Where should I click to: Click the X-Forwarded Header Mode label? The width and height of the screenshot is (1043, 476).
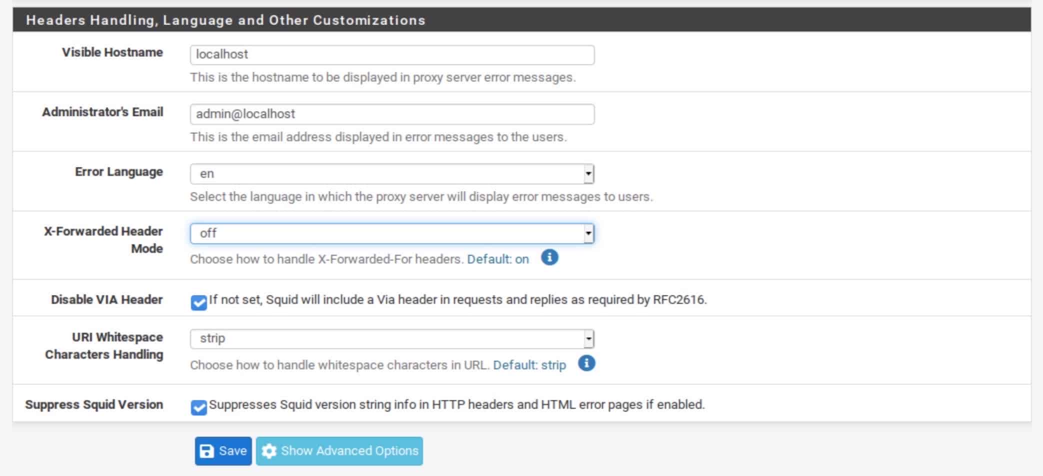pyautogui.click(x=103, y=239)
